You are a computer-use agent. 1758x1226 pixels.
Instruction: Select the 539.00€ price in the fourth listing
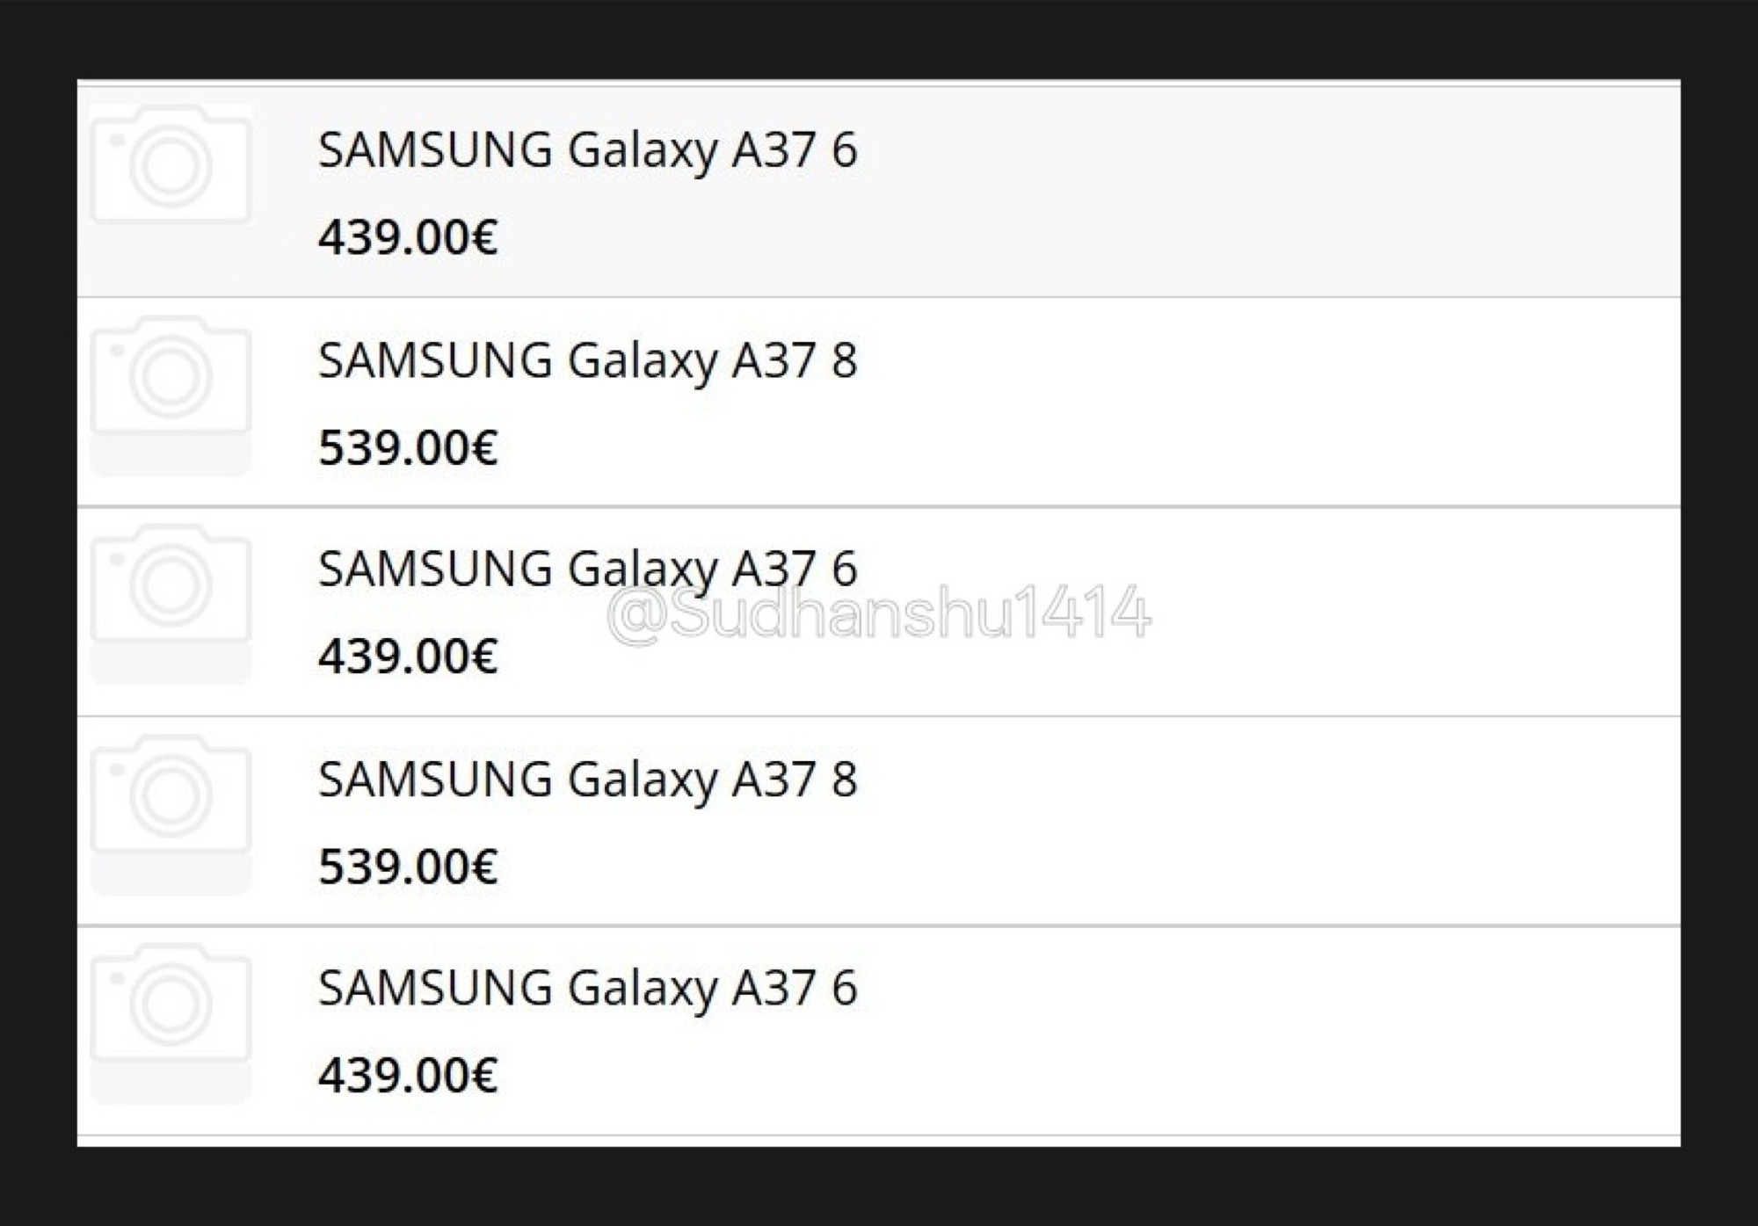tap(408, 867)
